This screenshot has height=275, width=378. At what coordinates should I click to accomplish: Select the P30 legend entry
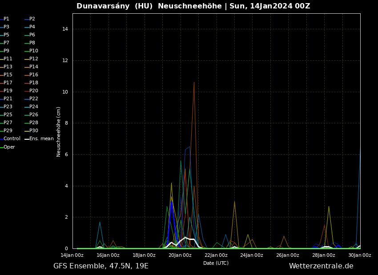[x=33, y=131]
